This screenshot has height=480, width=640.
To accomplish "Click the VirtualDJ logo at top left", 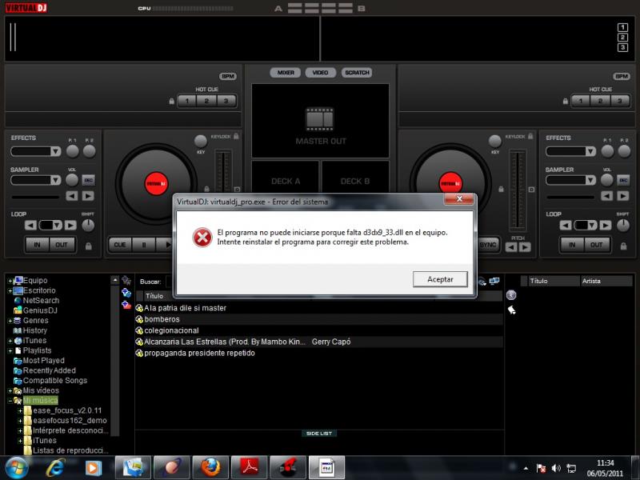I will tap(26, 8).
